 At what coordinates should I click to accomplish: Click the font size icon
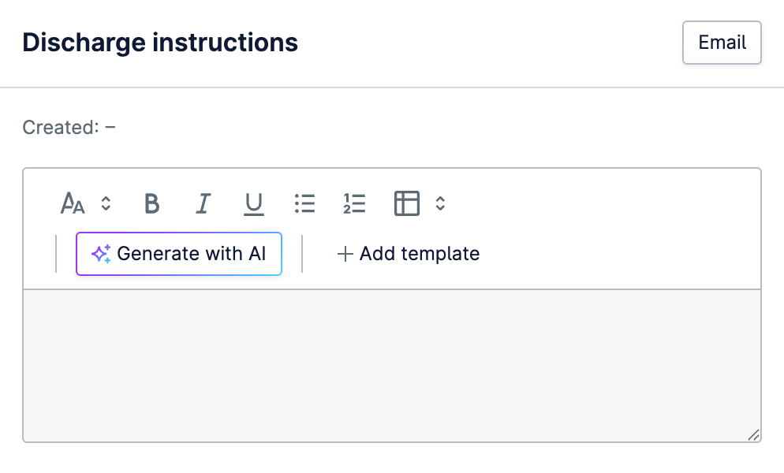click(x=73, y=203)
